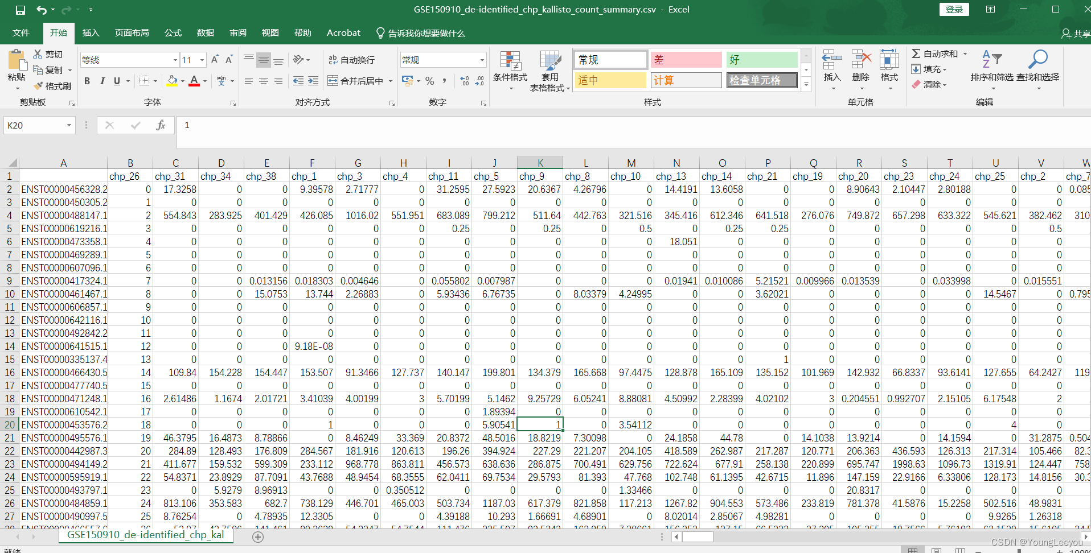Click the font color A icon
The width and height of the screenshot is (1091, 553).
coord(194,81)
